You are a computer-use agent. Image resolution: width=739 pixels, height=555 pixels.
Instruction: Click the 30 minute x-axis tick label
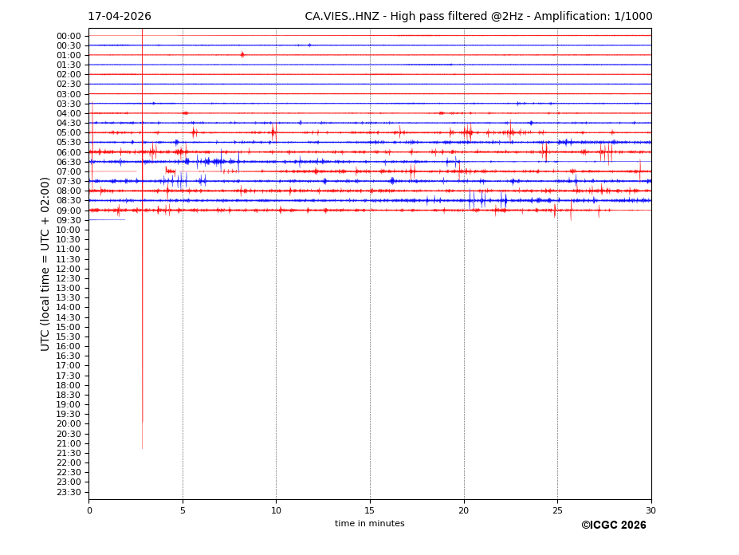pos(651,510)
